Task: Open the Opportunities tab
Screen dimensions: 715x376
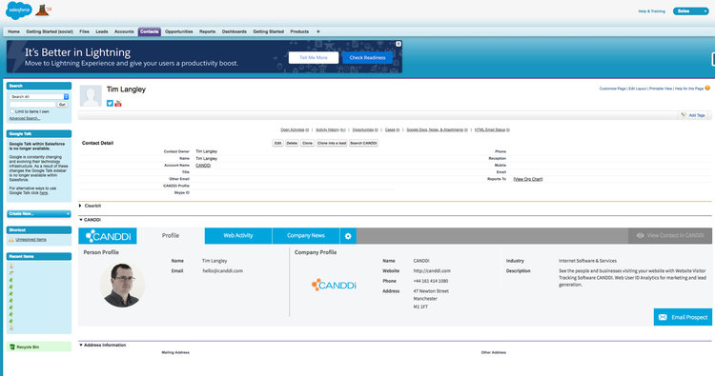Action: [x=179, y=31]
